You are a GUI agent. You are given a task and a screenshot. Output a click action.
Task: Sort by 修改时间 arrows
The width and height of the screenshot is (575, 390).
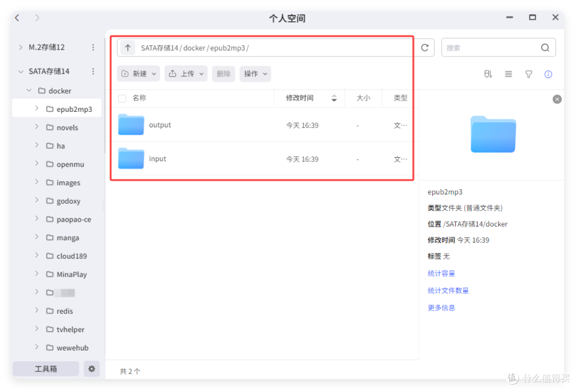334,98
